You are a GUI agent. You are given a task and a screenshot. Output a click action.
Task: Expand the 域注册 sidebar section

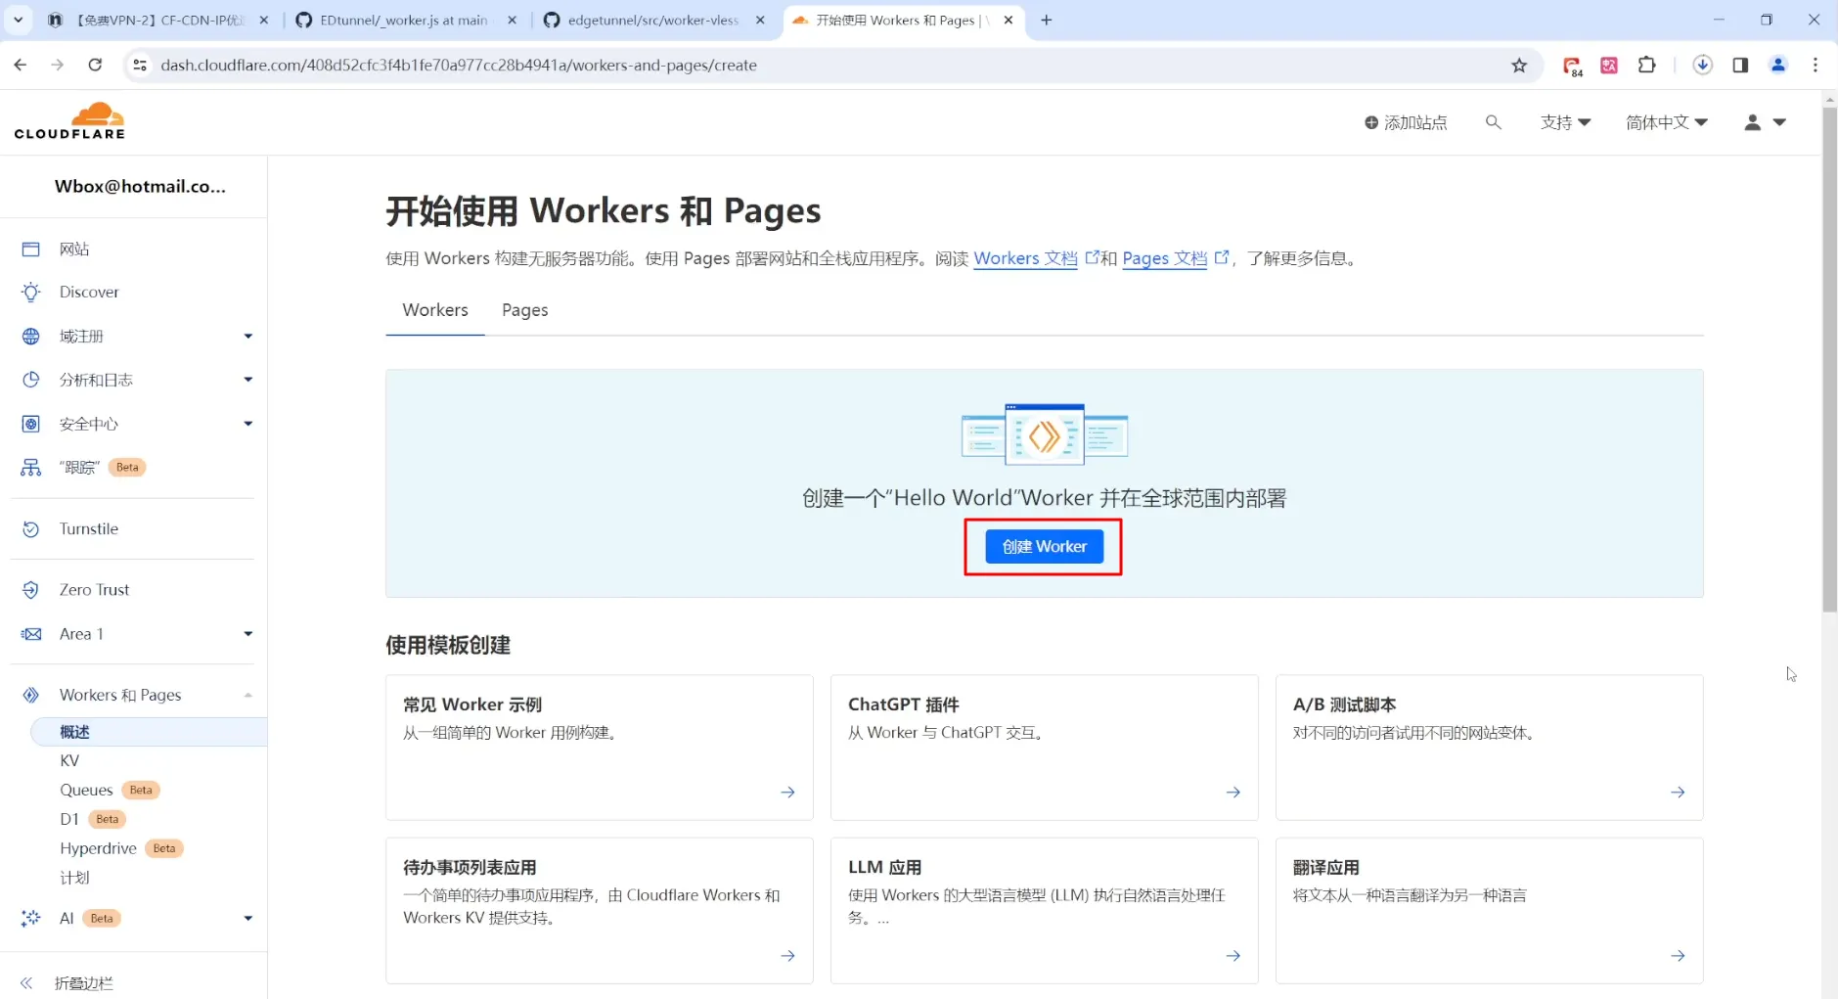(x=248, y=337)
